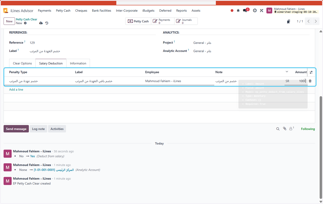The image size is (323, 204).
Task: Click the help mark next to Label
Action: click(x=18, y=50)
